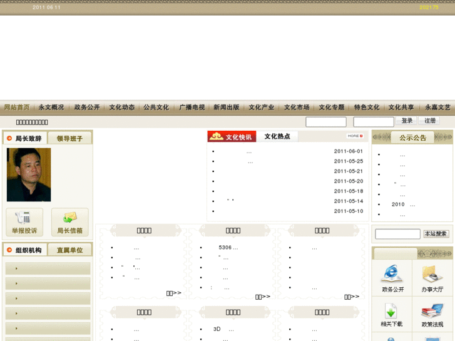
Task: Open news item dated 2011-05-20
Action: pos(287,181)
